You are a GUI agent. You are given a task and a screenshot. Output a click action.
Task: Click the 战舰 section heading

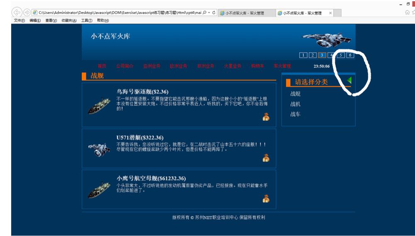point(97,76)
